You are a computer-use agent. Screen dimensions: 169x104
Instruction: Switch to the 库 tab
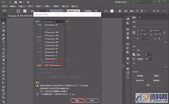[140, 17]
